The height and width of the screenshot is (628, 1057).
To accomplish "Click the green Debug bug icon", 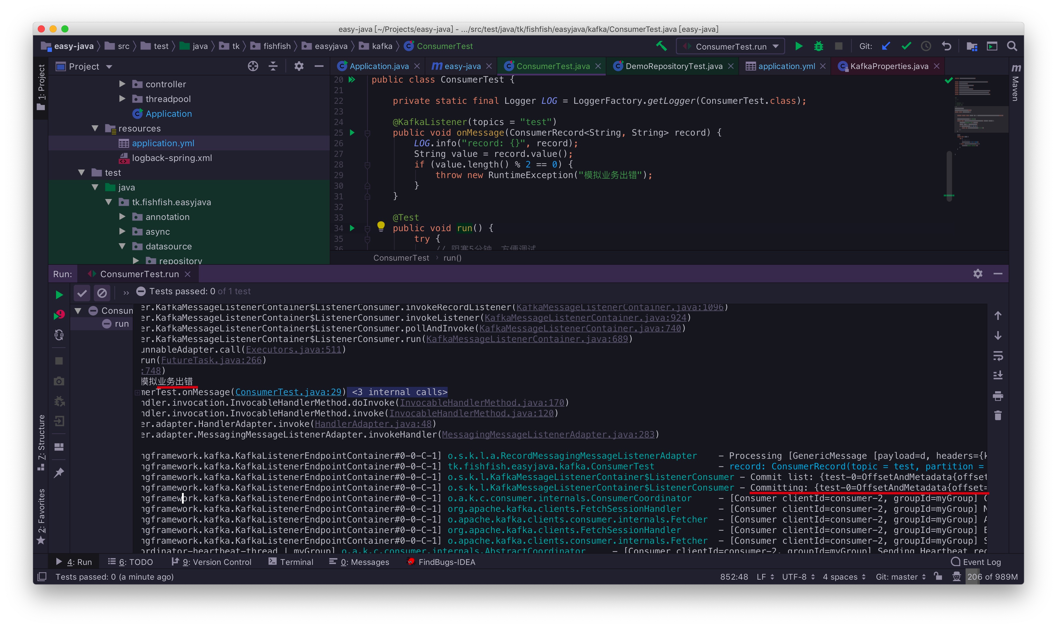I will tap(818, 46).
